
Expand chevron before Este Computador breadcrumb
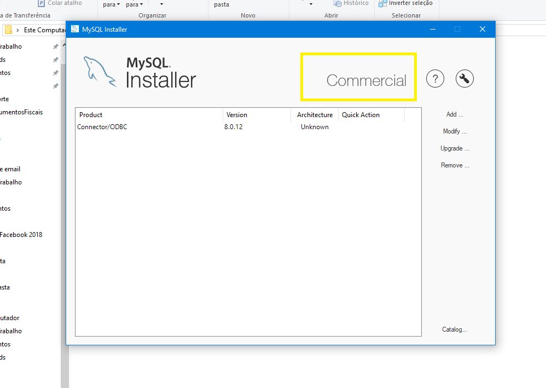18,30
